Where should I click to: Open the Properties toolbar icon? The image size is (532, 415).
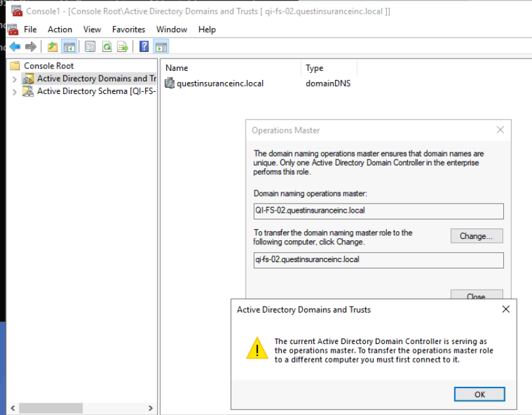pyautogui.click(x=90, y=47)
